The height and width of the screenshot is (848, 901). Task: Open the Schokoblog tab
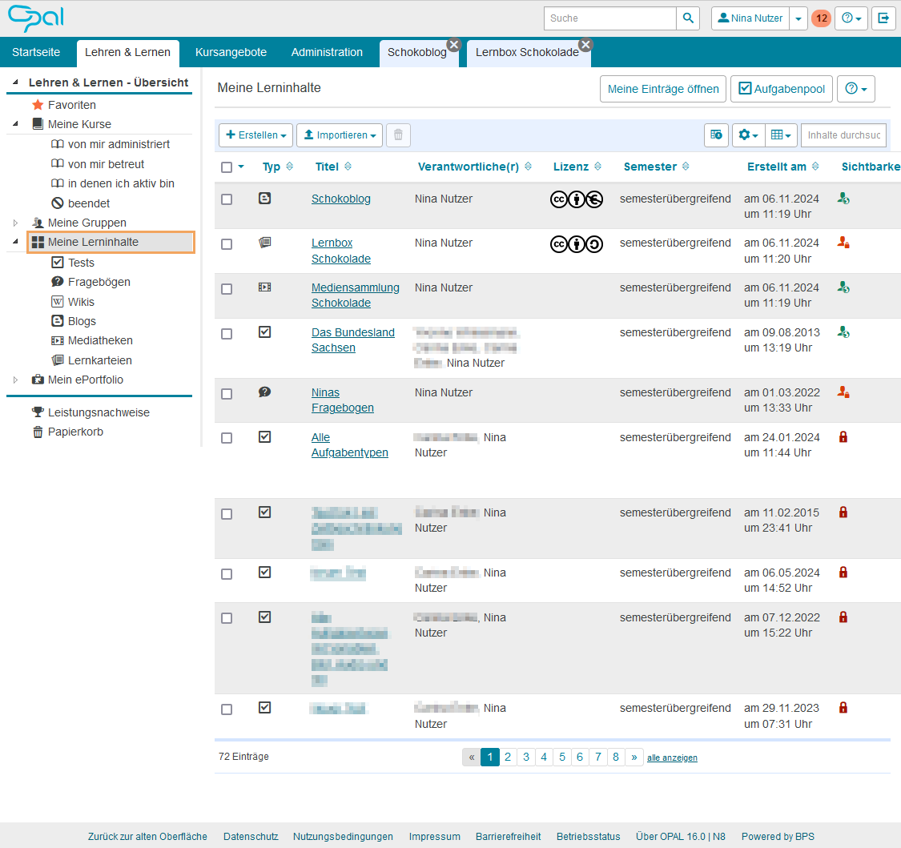[416, 52]
